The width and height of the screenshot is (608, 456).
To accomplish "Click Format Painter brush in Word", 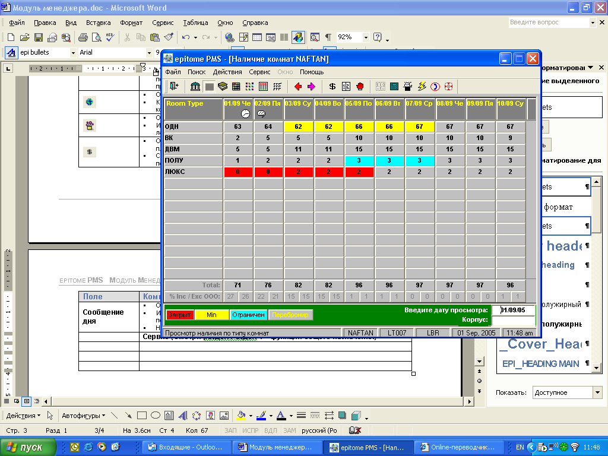I will (169, 37).
